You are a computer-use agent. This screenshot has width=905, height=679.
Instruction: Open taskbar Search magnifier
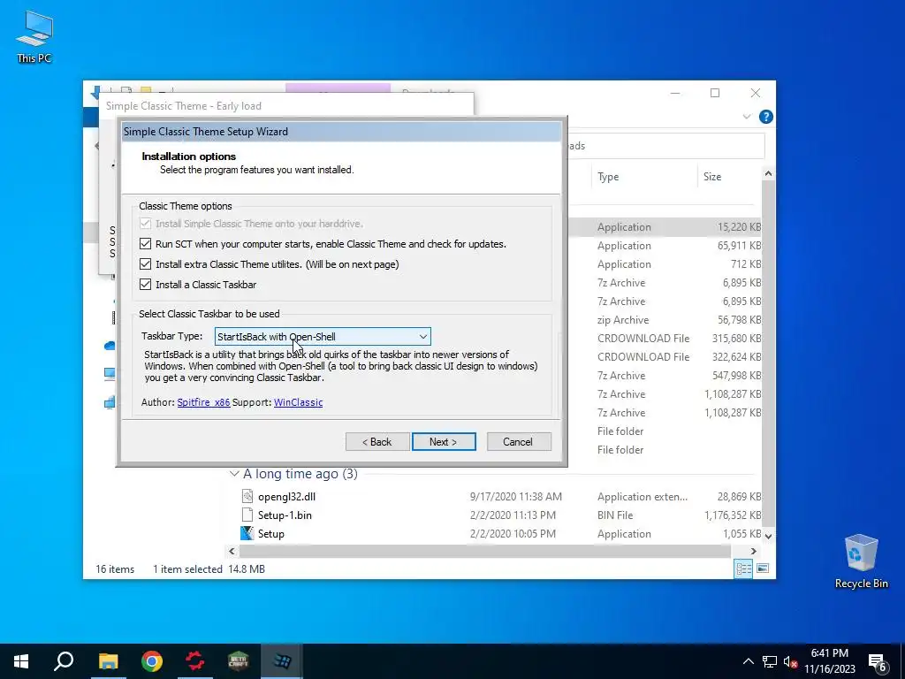(64, 661)
